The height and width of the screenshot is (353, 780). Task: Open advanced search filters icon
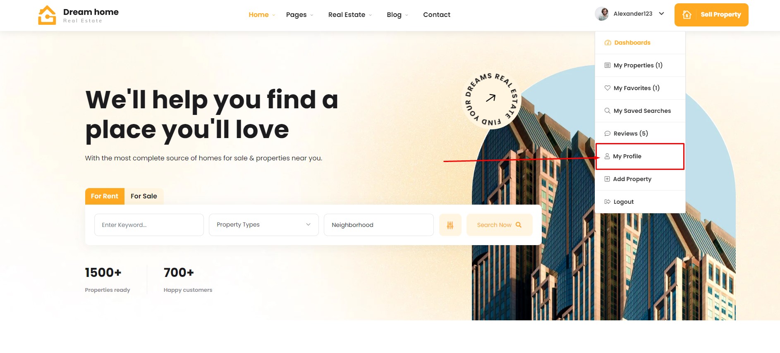click(x=450, y=225)
